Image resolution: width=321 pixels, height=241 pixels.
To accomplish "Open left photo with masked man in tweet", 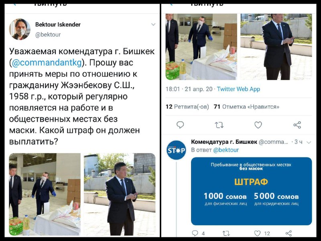I will pos(45,194).
